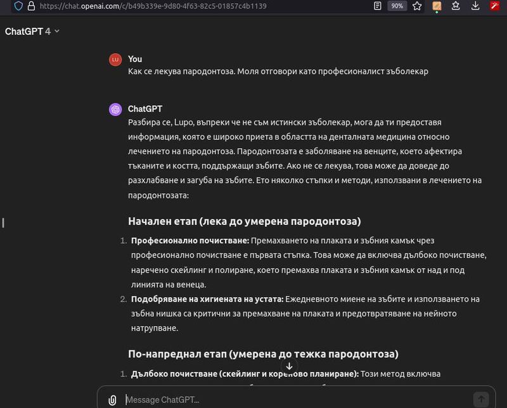Click the 90% zoom level indicator
Image resolution: width=507 pixels, height=408 pixels.
[x=397, y=6]
